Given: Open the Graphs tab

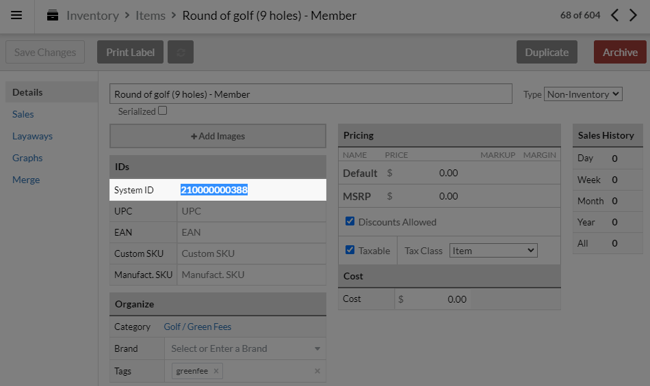Looking at the screenshot, I should pyautogui.click(x=27, y=158).
